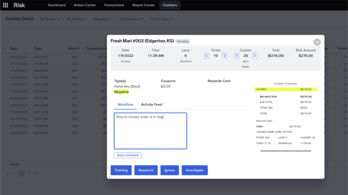Go to next cashier arrow

coord(255,56)
